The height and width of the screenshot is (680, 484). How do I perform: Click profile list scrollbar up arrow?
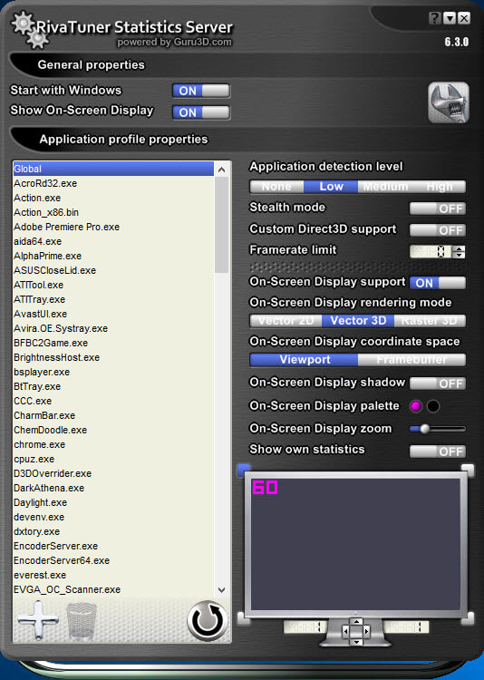tap(222, 170)
